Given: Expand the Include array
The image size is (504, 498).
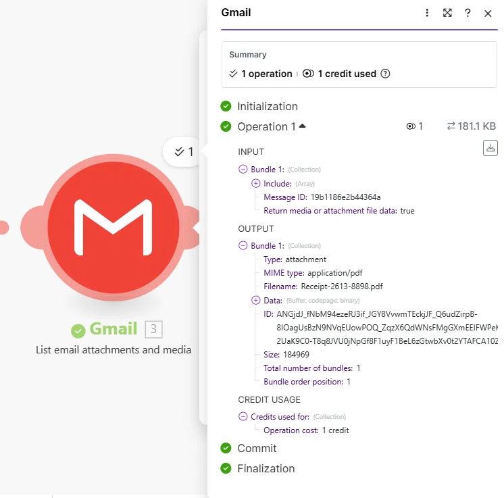Looking at the screenshot, I should pyautogui.click(x=255, y=183).
